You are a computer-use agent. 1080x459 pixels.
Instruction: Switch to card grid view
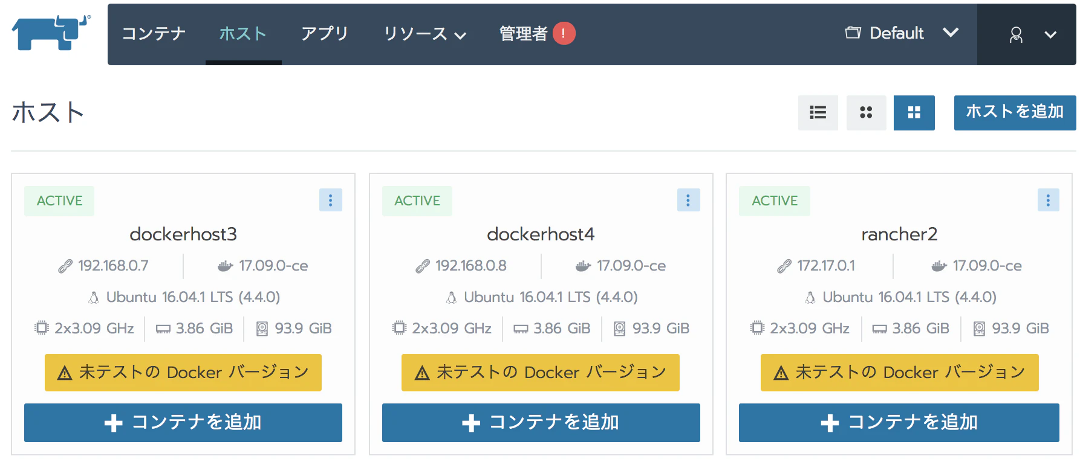pos(914,112)
